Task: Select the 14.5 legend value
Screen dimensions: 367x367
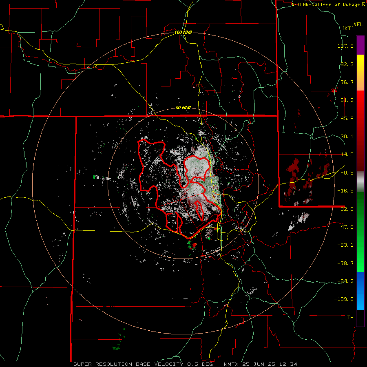Action: tap(347, 155)
